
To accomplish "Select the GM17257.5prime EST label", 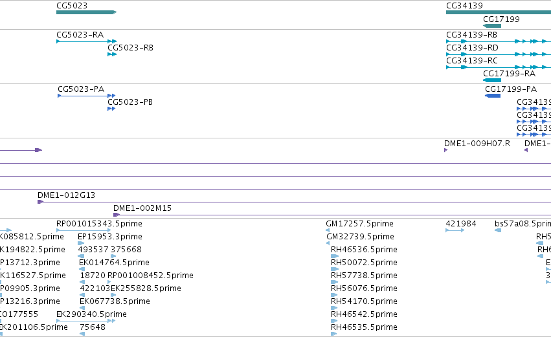I will [359, 224].
